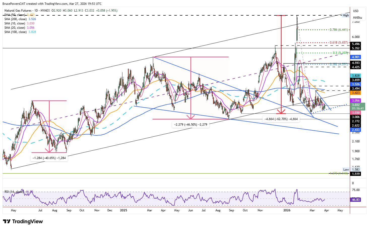
Task: Click the −1.284 (−40.65%) measurement label
Action: click(x=49, y=158)
